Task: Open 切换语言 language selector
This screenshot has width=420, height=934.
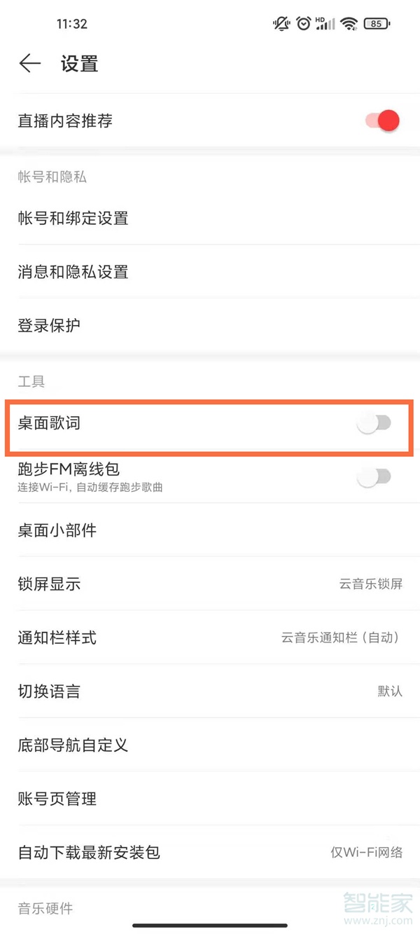Action: pyautogui.click(x=210, y=691)
